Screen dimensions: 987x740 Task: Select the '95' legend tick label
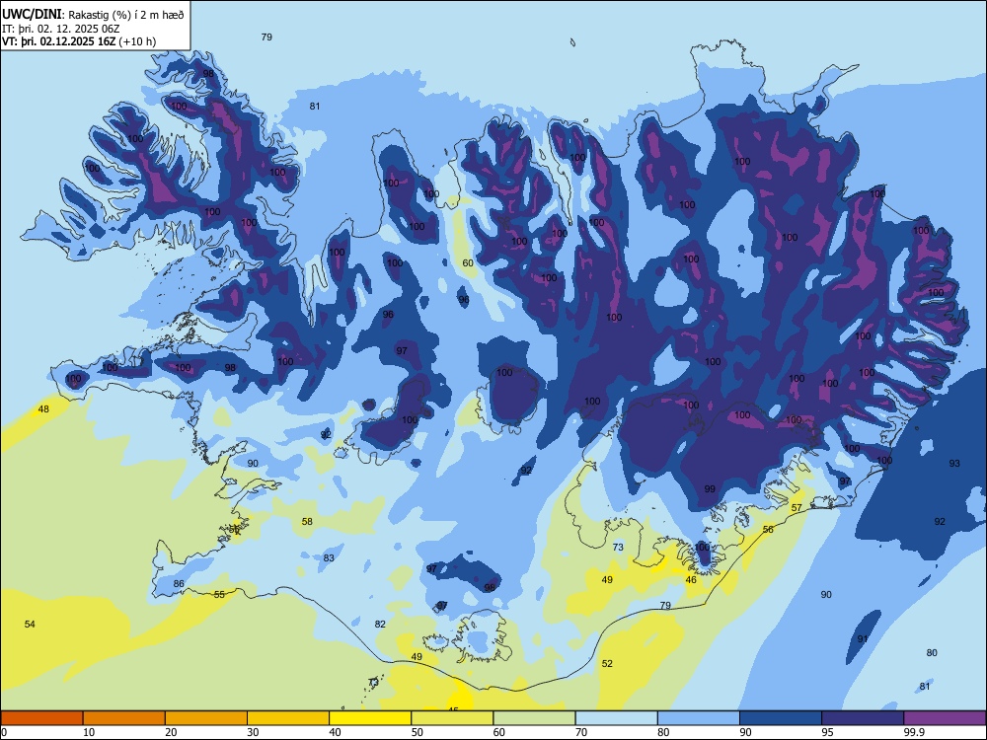(x=827, y=732)
